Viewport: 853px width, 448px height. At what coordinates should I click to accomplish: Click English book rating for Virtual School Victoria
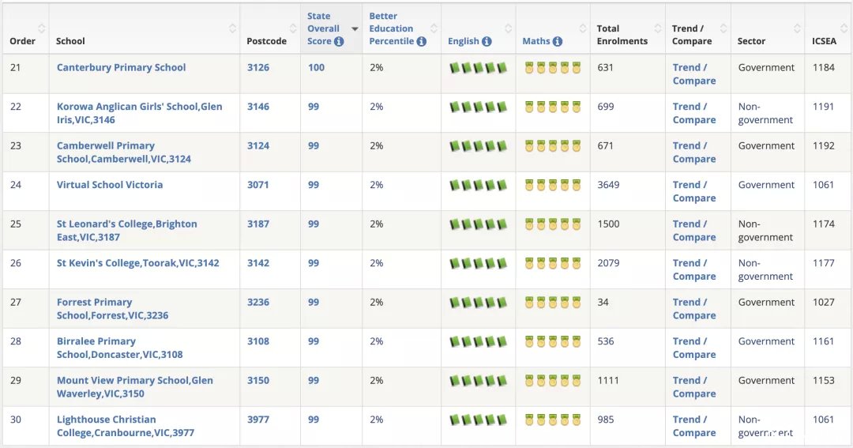tap(478, 186)
